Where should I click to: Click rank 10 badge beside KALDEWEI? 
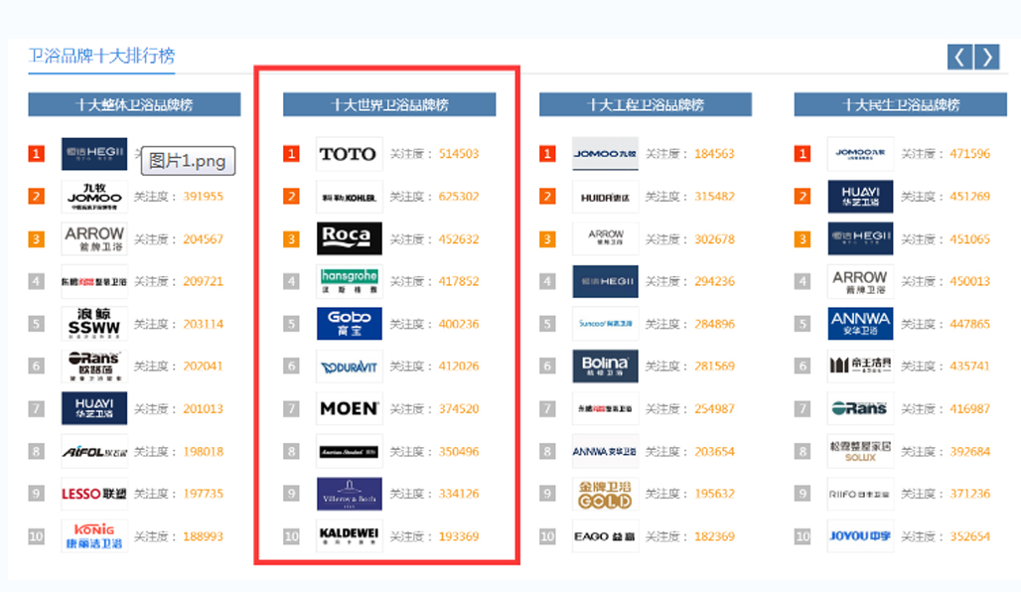pos(291,536)
